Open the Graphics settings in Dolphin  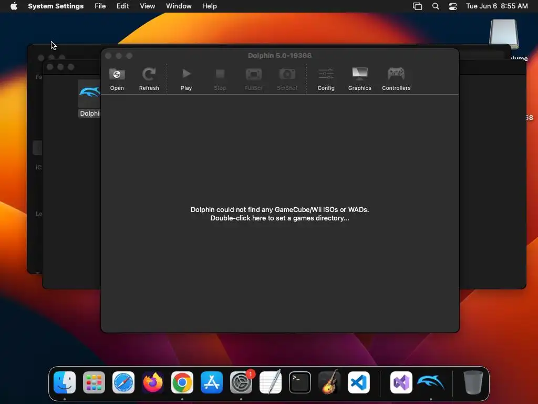click(359, 79)
